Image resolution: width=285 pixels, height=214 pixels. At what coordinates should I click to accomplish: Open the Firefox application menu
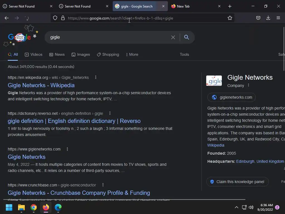click(278, 18)
